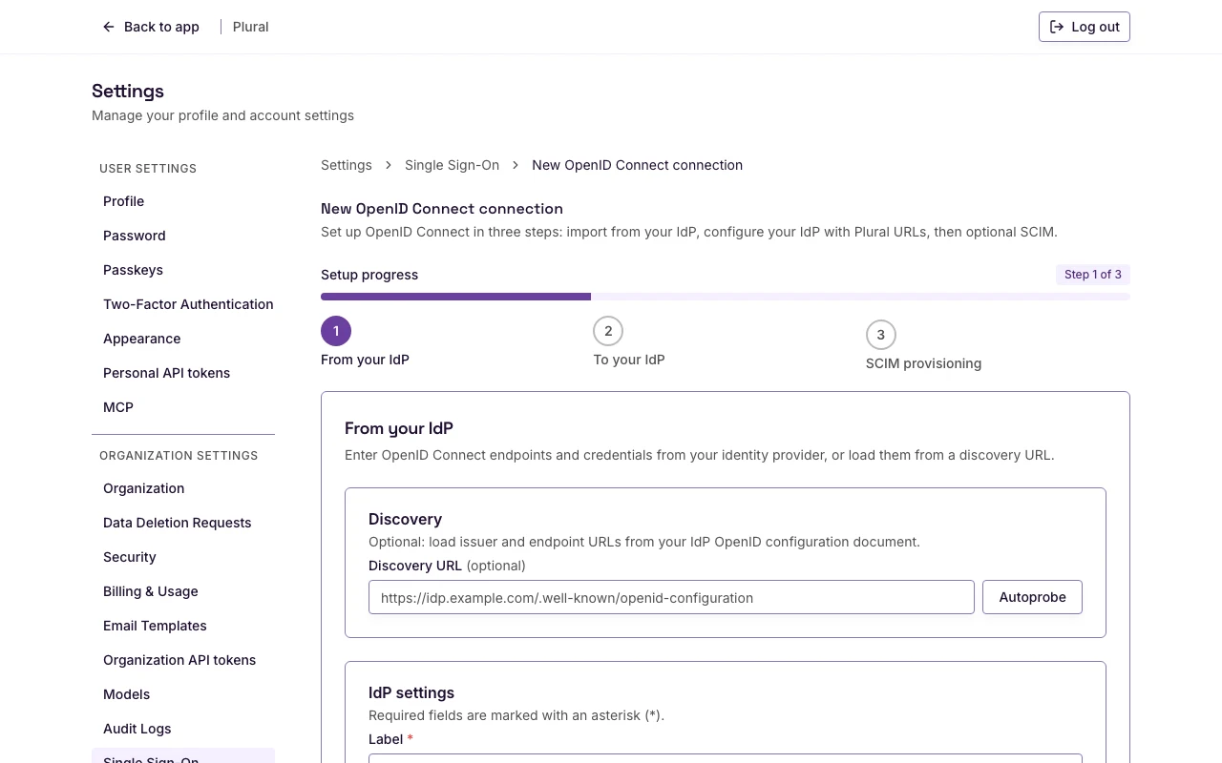Click the SCIM provisioning step label
The width and height of the screenshot is (1222, 763).
tap(923, 363)
